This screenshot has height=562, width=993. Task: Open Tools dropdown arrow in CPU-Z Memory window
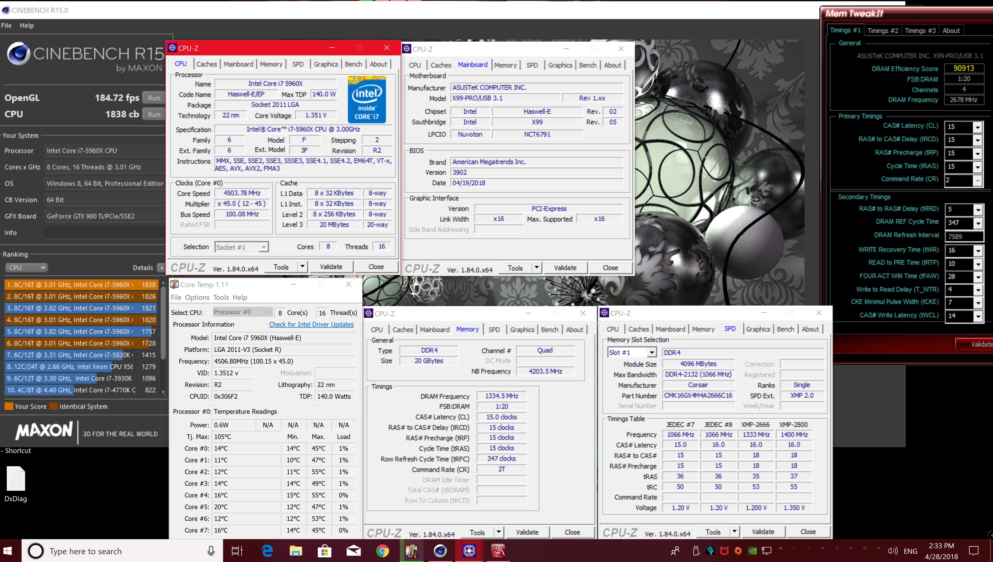(499, 532)
